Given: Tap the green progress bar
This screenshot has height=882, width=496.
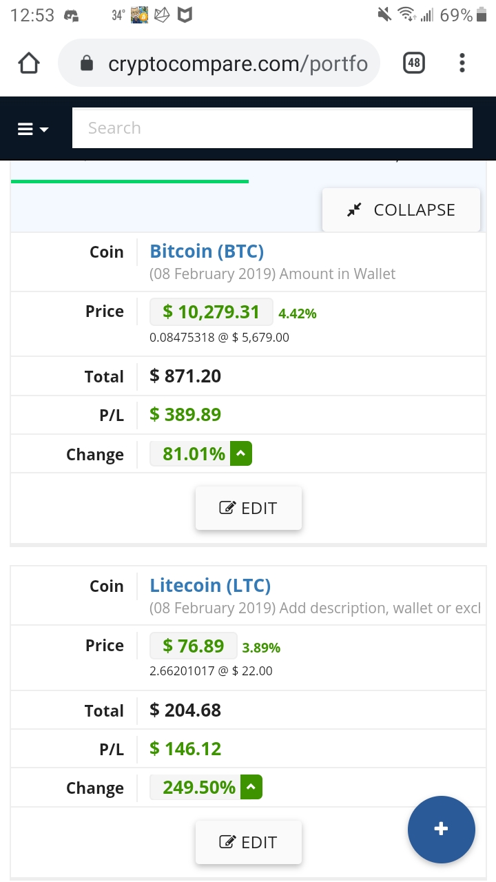Looking at the screenshot, I should (130, 181).
